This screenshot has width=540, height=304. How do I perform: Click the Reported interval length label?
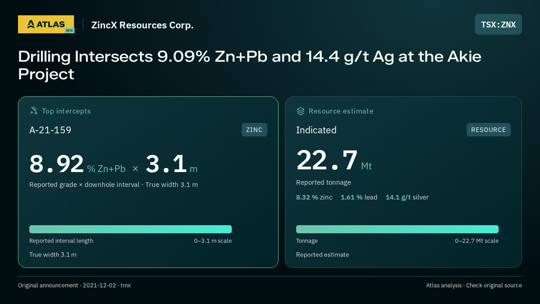tap(61, 241)
